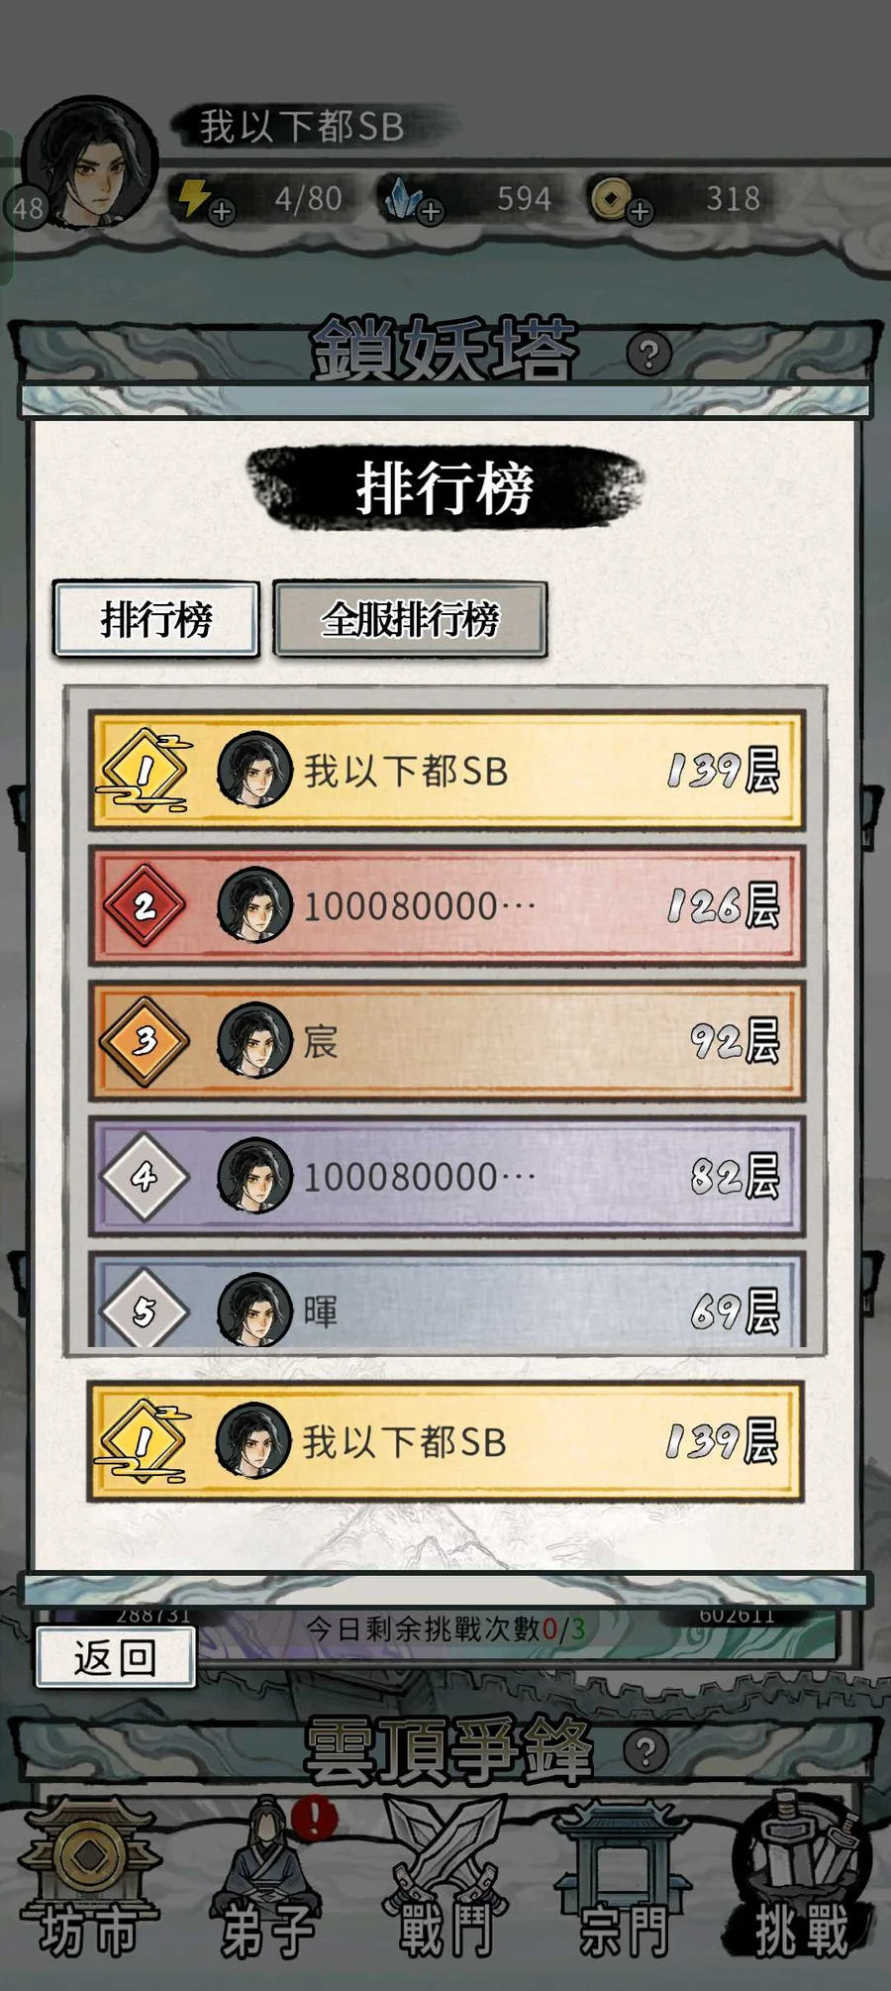
Task: Select rank 5 player 暉
Action: pos(445,1300)
